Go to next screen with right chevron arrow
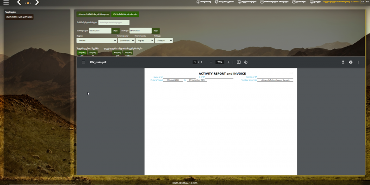This screenshot has height=185, width=370. coord(37,3)
